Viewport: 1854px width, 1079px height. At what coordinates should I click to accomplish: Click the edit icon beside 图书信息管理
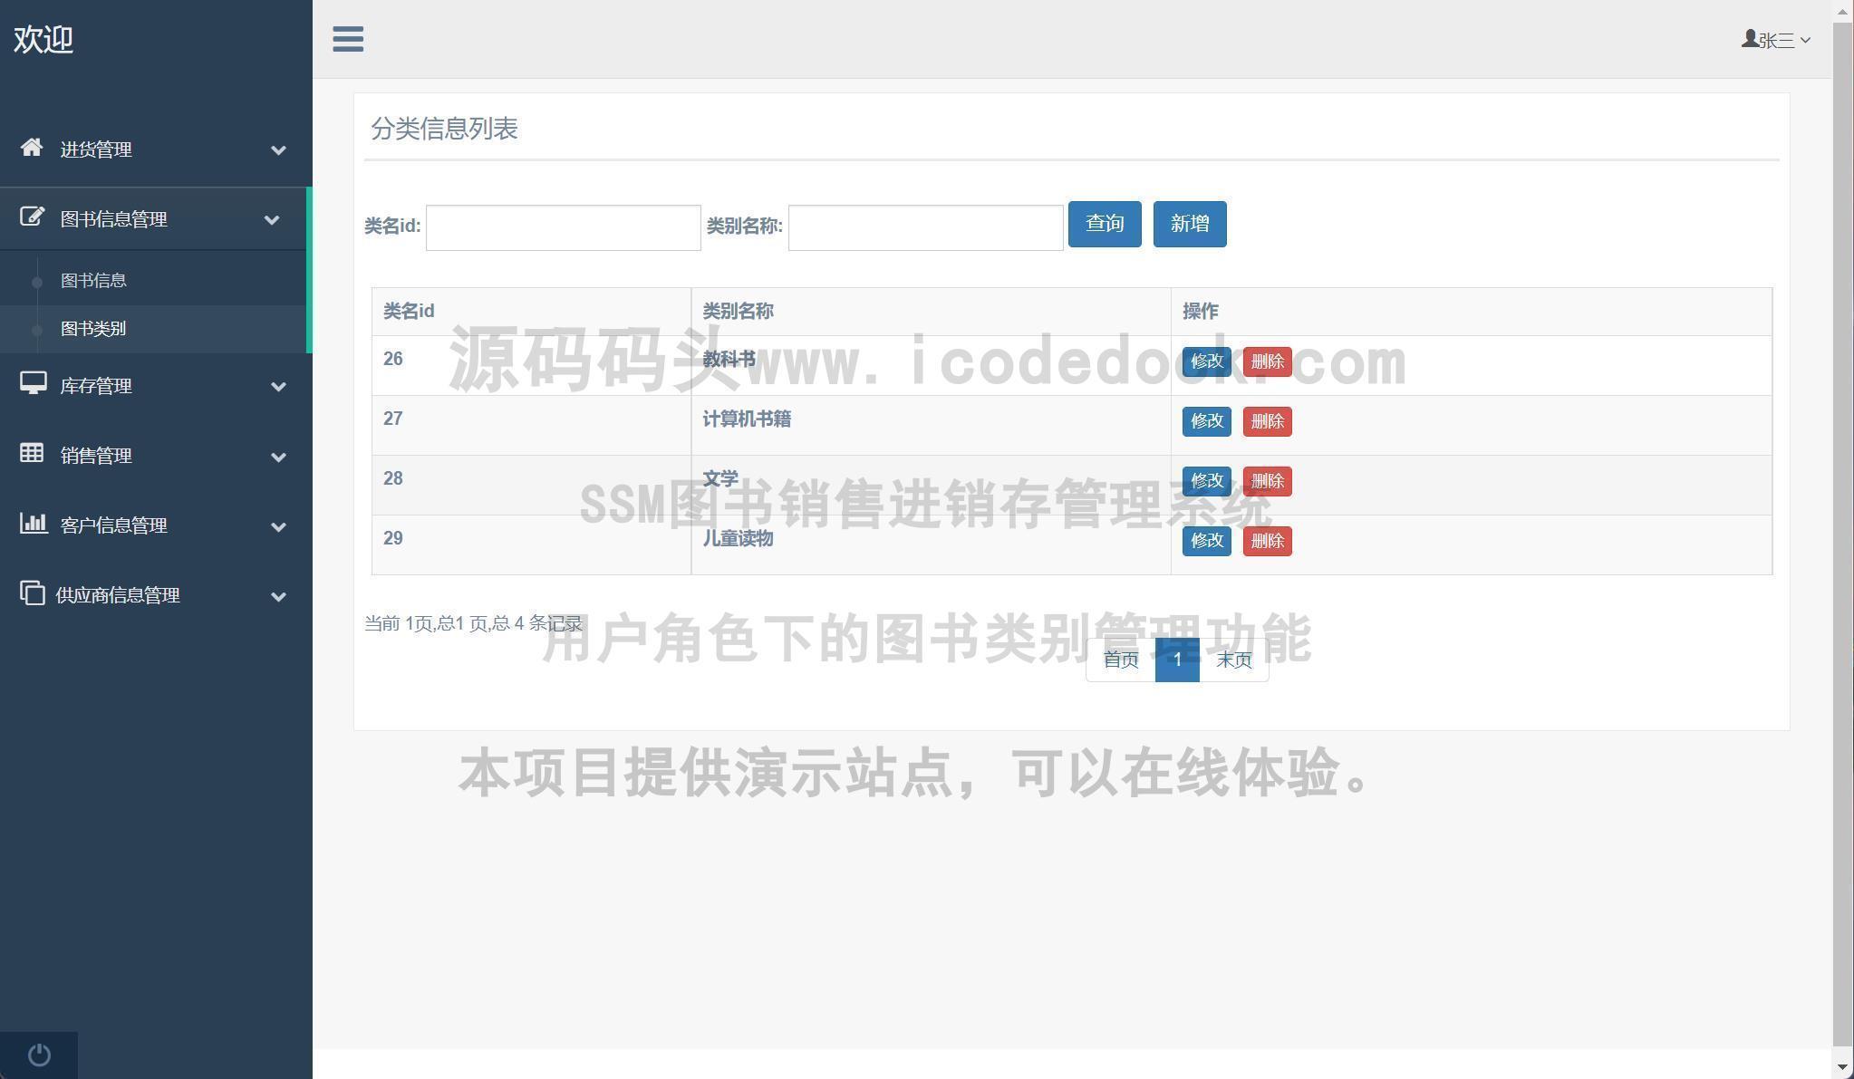tap(32, 217)
